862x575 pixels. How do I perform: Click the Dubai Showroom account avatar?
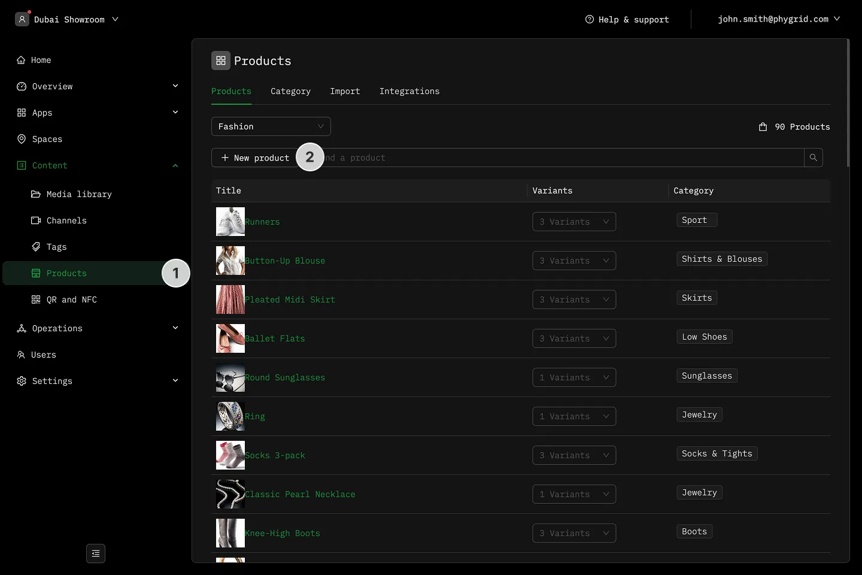tap(22, 19)
